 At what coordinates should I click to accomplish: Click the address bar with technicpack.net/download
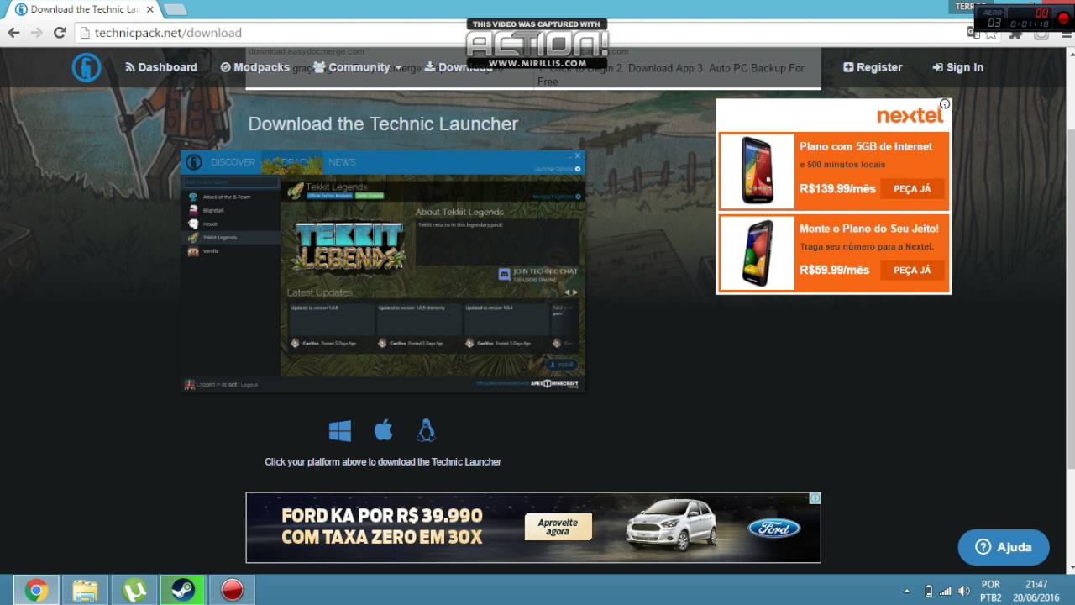point(521,33)
